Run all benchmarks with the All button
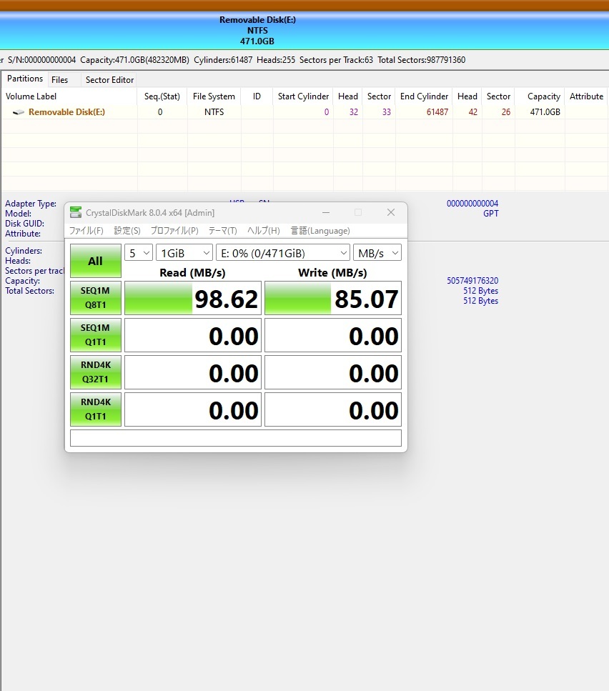 tap(95, 261)
